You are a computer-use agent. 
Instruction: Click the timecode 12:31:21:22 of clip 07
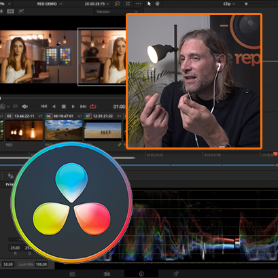(103, 116)
